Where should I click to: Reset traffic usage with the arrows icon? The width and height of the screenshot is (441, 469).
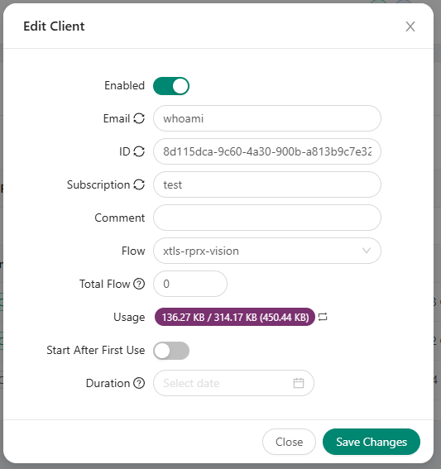(323, 317)
